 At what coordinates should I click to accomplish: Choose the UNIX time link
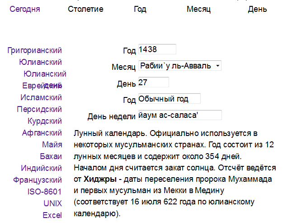53,204
